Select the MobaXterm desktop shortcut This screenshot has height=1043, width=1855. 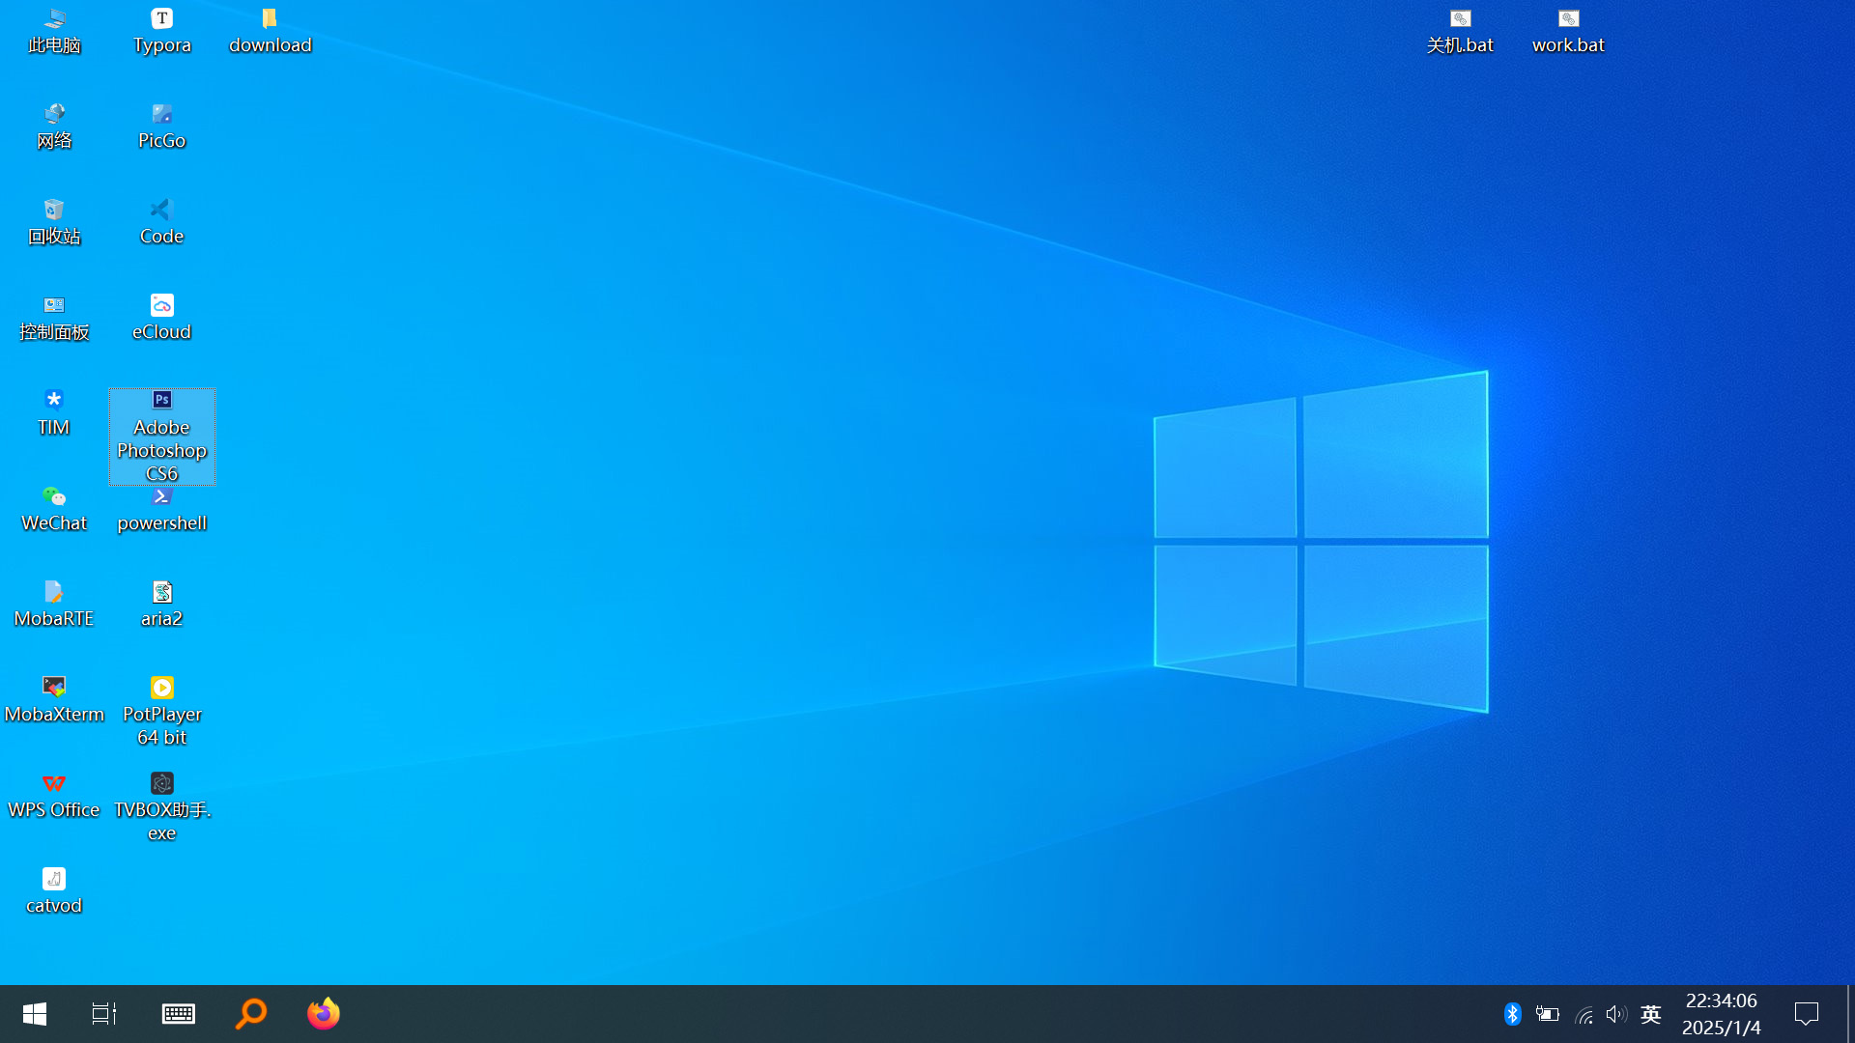[x=54, y=700]
